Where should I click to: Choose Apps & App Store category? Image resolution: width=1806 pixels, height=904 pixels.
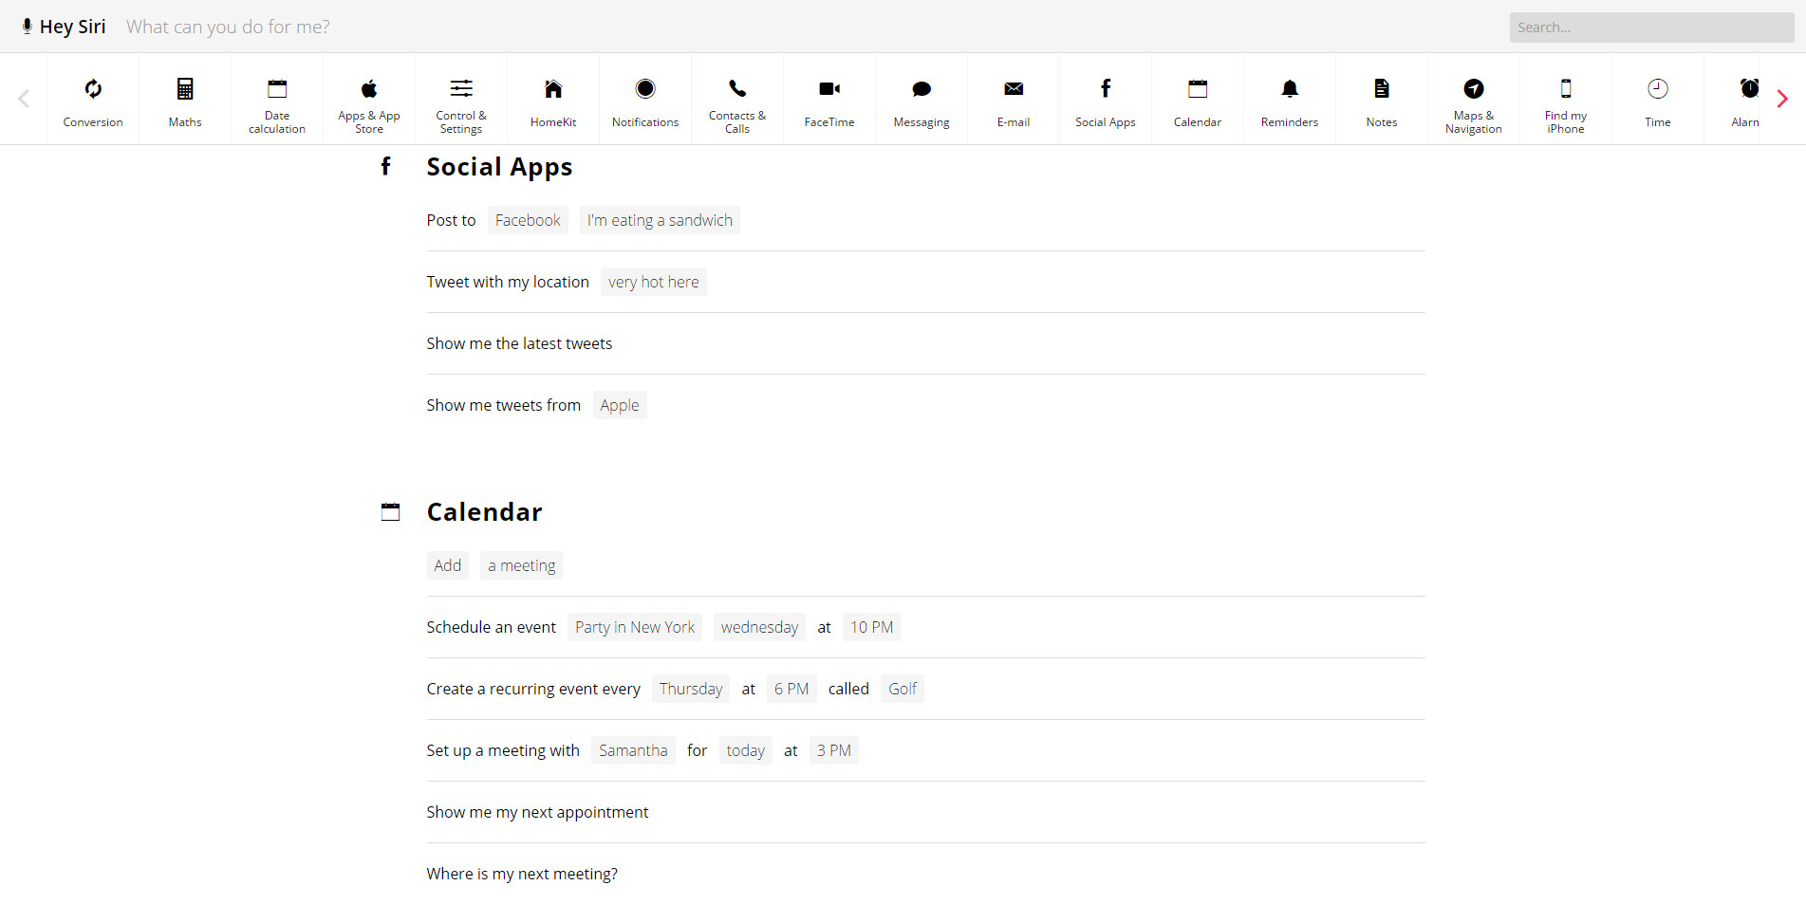point(369,100)
